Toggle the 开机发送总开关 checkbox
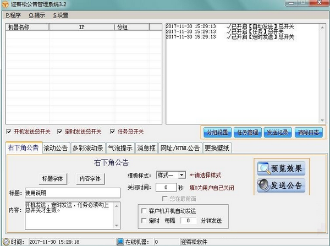The height and width of the screenshot is (246, 330). tap(9, 132)
